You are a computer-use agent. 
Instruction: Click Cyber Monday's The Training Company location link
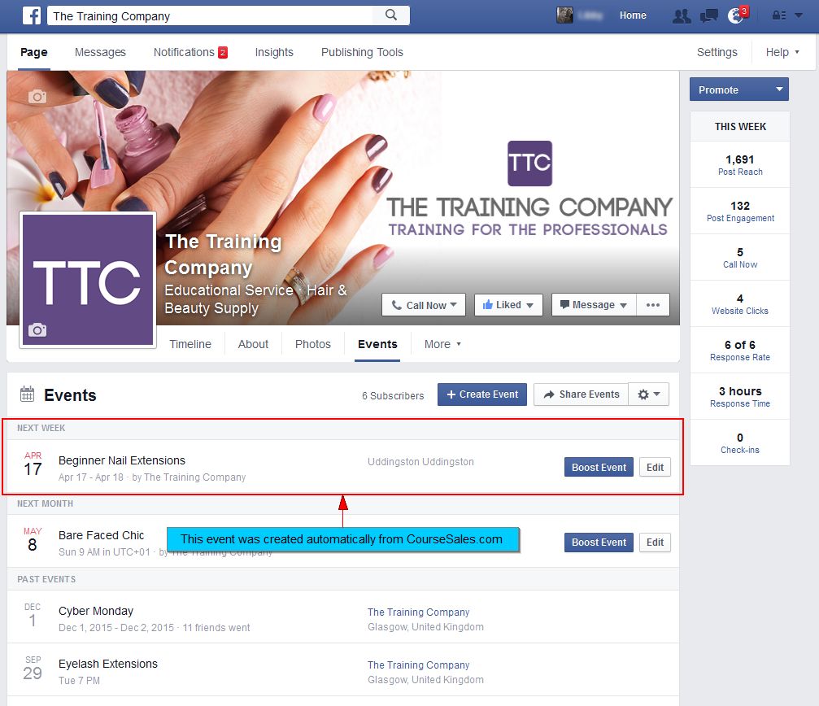click(x=418, y=612)
